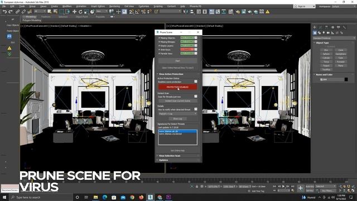Viewport: 357px width, 201px height.
Task: Open the render warning triangle icon in toolbar
Action: pos(268,12)
